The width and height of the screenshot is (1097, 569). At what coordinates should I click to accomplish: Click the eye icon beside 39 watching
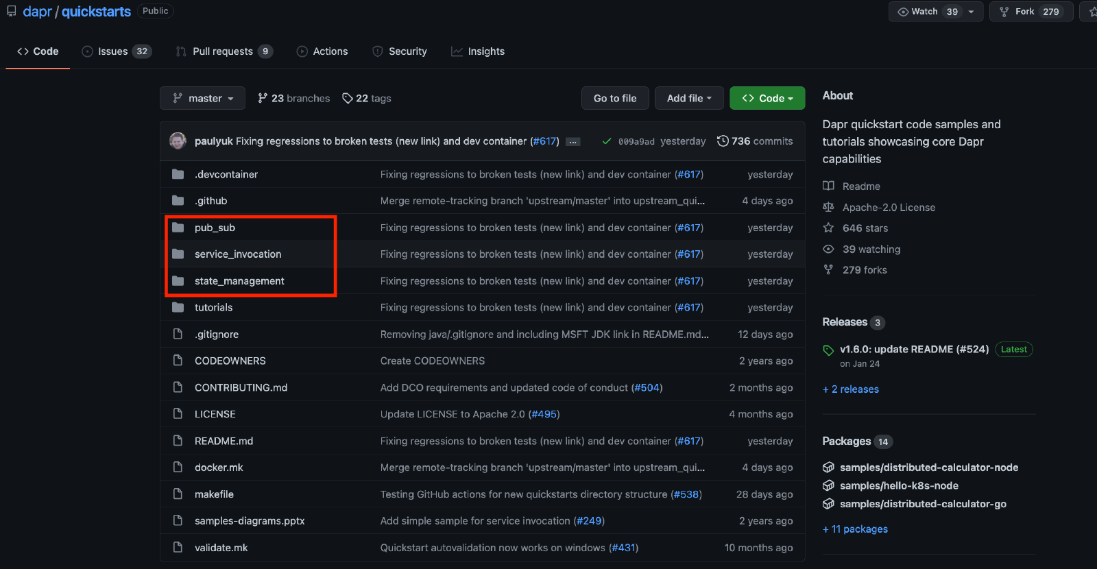[828, 249]
